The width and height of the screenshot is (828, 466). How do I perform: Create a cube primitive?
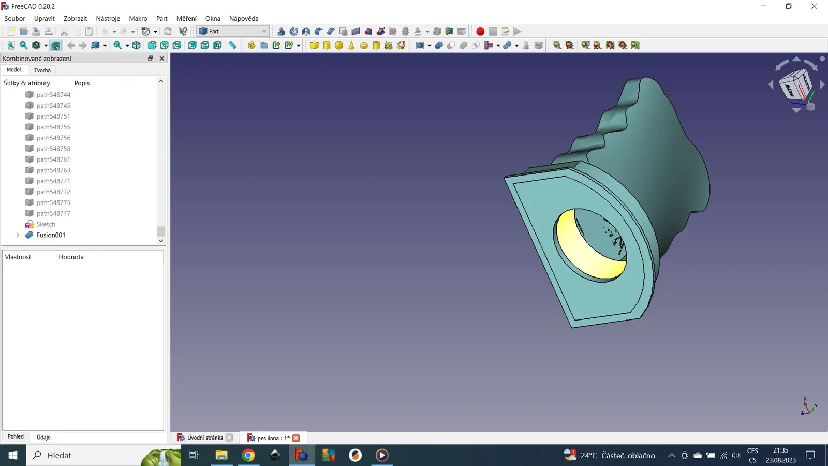pos(314,46)
